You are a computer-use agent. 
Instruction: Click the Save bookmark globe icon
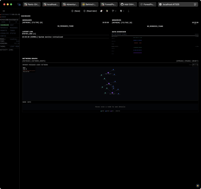[x=72, y=11]
